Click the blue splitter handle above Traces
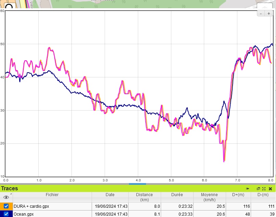This screenshot has width=276, height=217. pyautogui.click(x=137, y=184)
